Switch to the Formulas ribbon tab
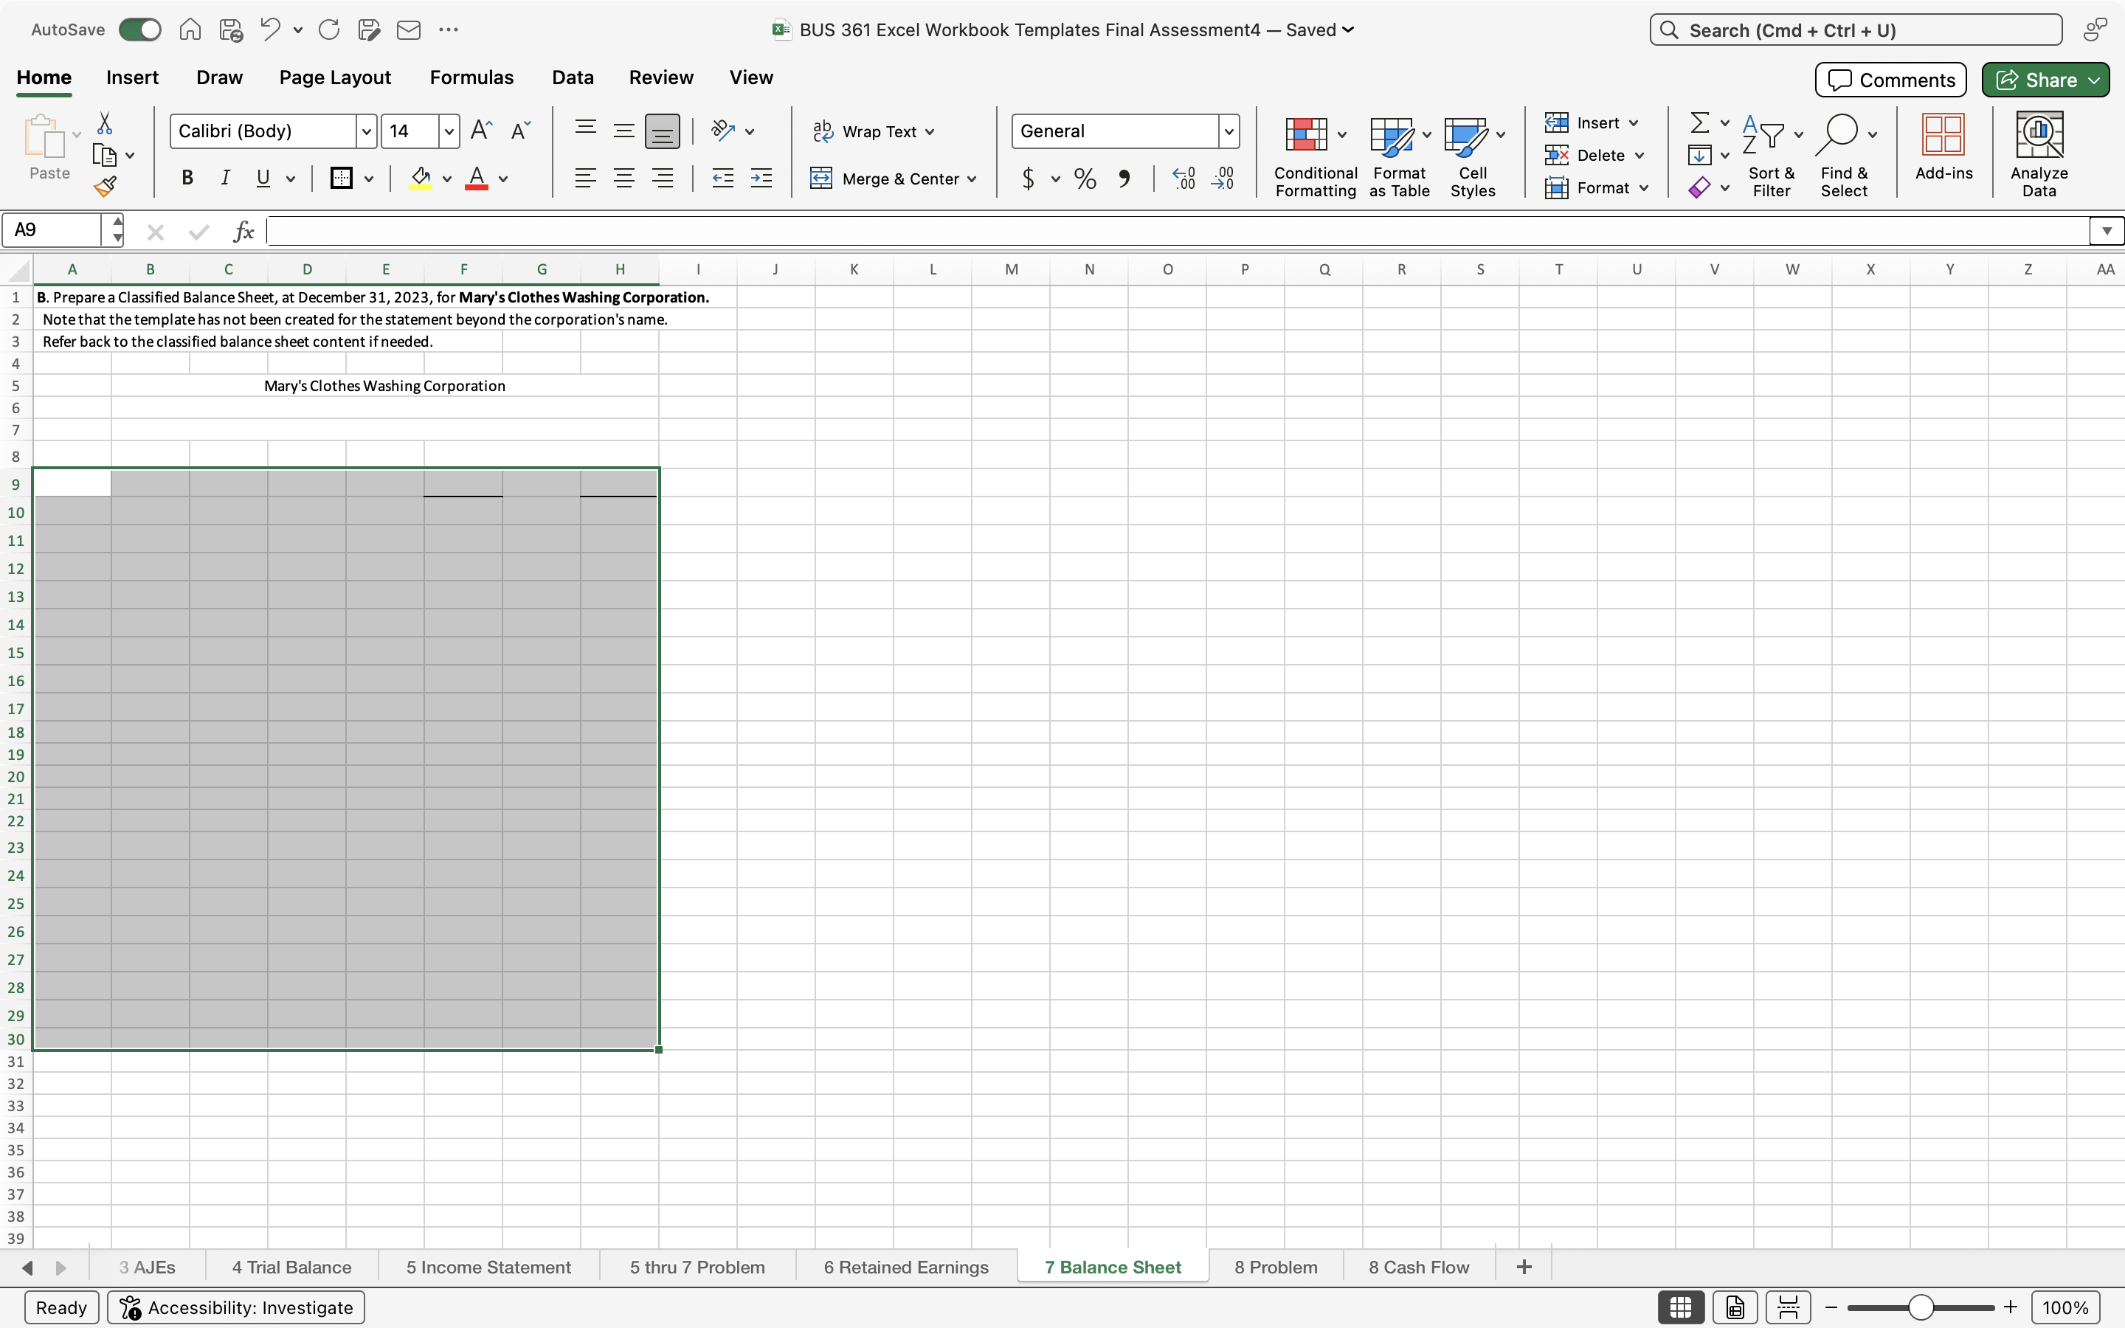Screen dimensions: 2125x1328 click(x=471, y=77)
